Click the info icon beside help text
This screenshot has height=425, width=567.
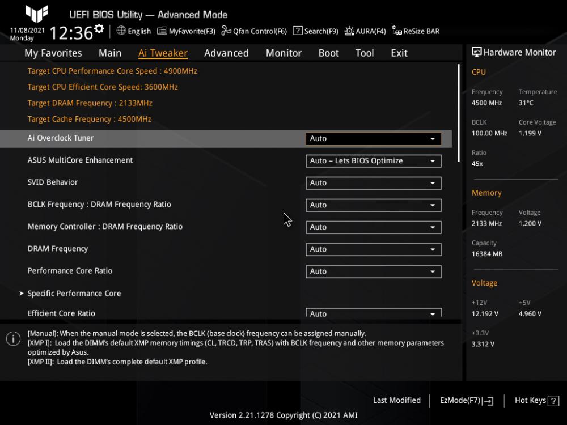pos(14,339)
